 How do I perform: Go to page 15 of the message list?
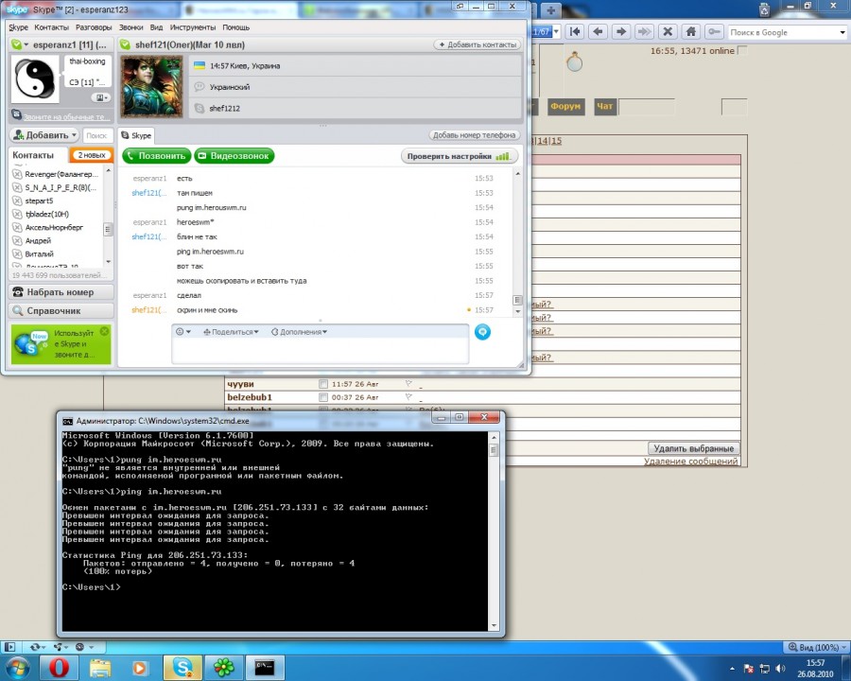pyautogui.click(x=556, y=141)
